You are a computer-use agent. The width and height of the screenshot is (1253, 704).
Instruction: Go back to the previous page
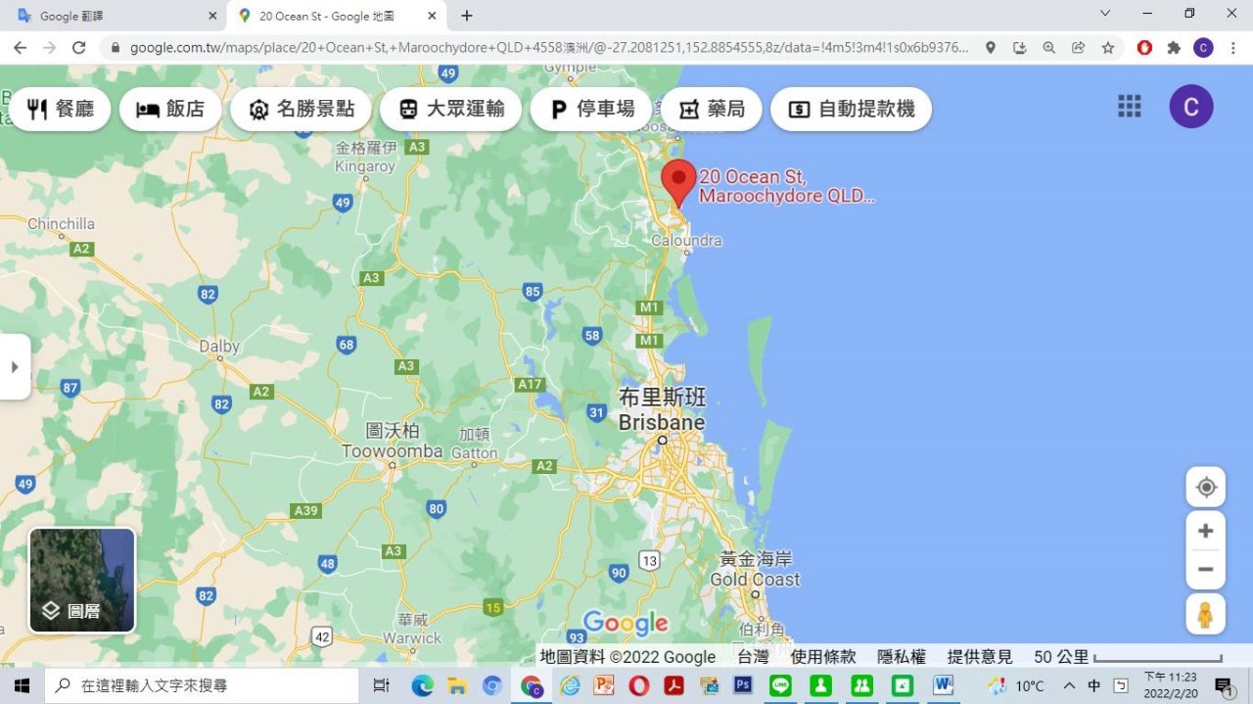(21, 47)
